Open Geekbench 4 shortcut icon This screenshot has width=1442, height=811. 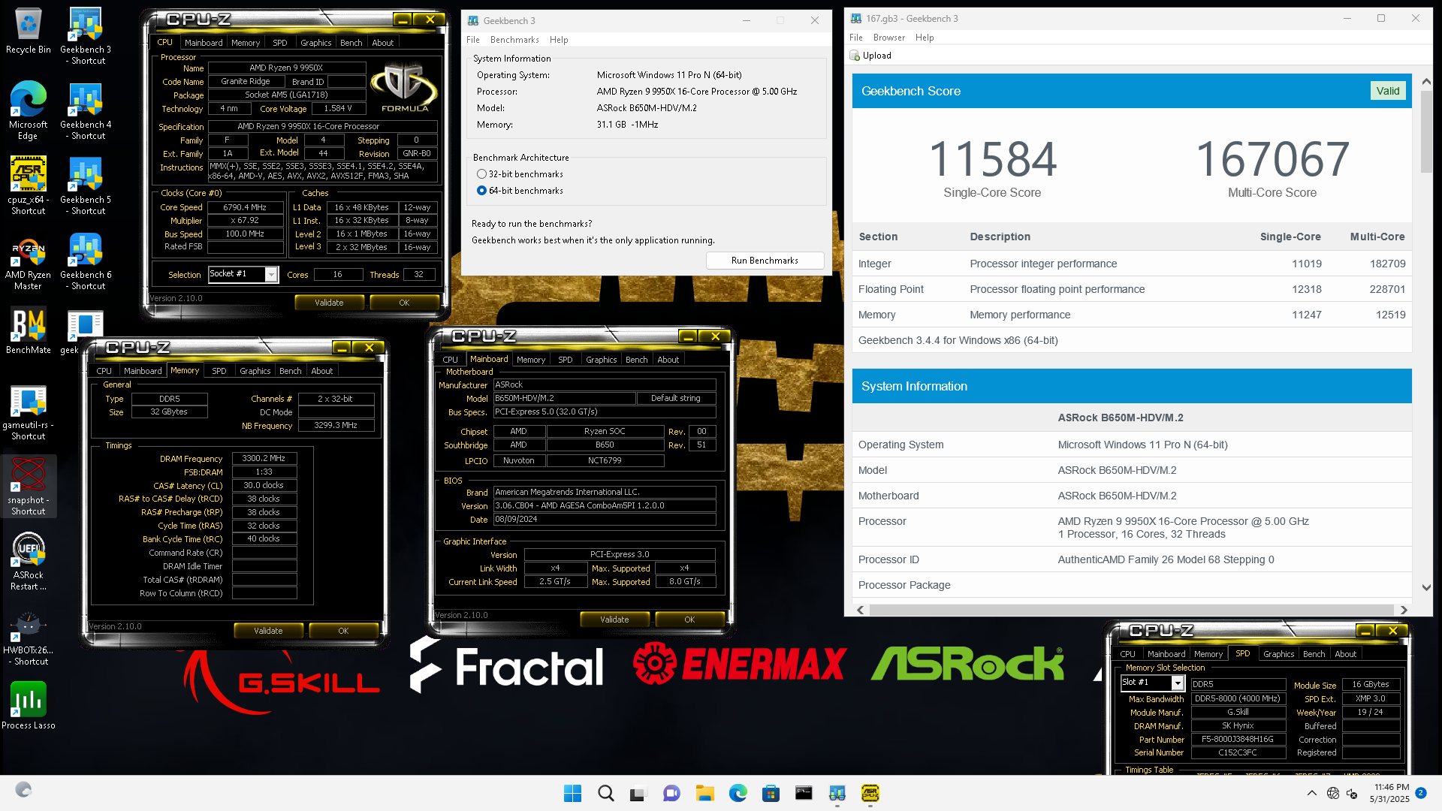[86, 111]
